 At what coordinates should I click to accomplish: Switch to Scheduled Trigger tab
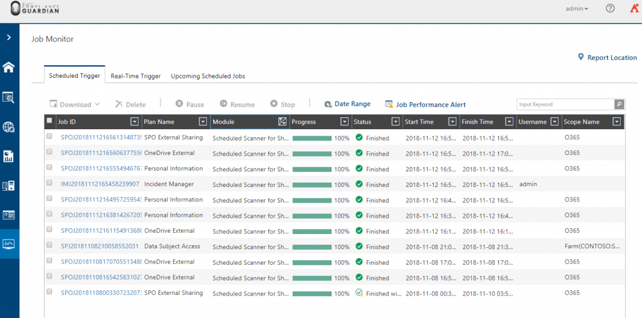click(75, 76)
